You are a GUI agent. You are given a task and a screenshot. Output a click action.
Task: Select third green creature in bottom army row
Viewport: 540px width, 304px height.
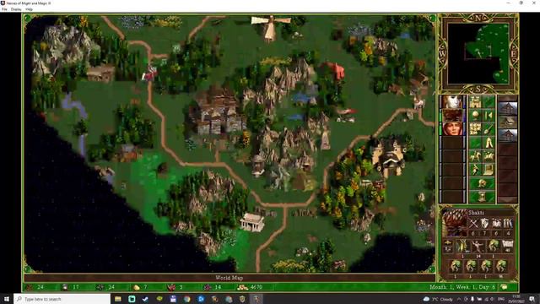pos(486,267)
